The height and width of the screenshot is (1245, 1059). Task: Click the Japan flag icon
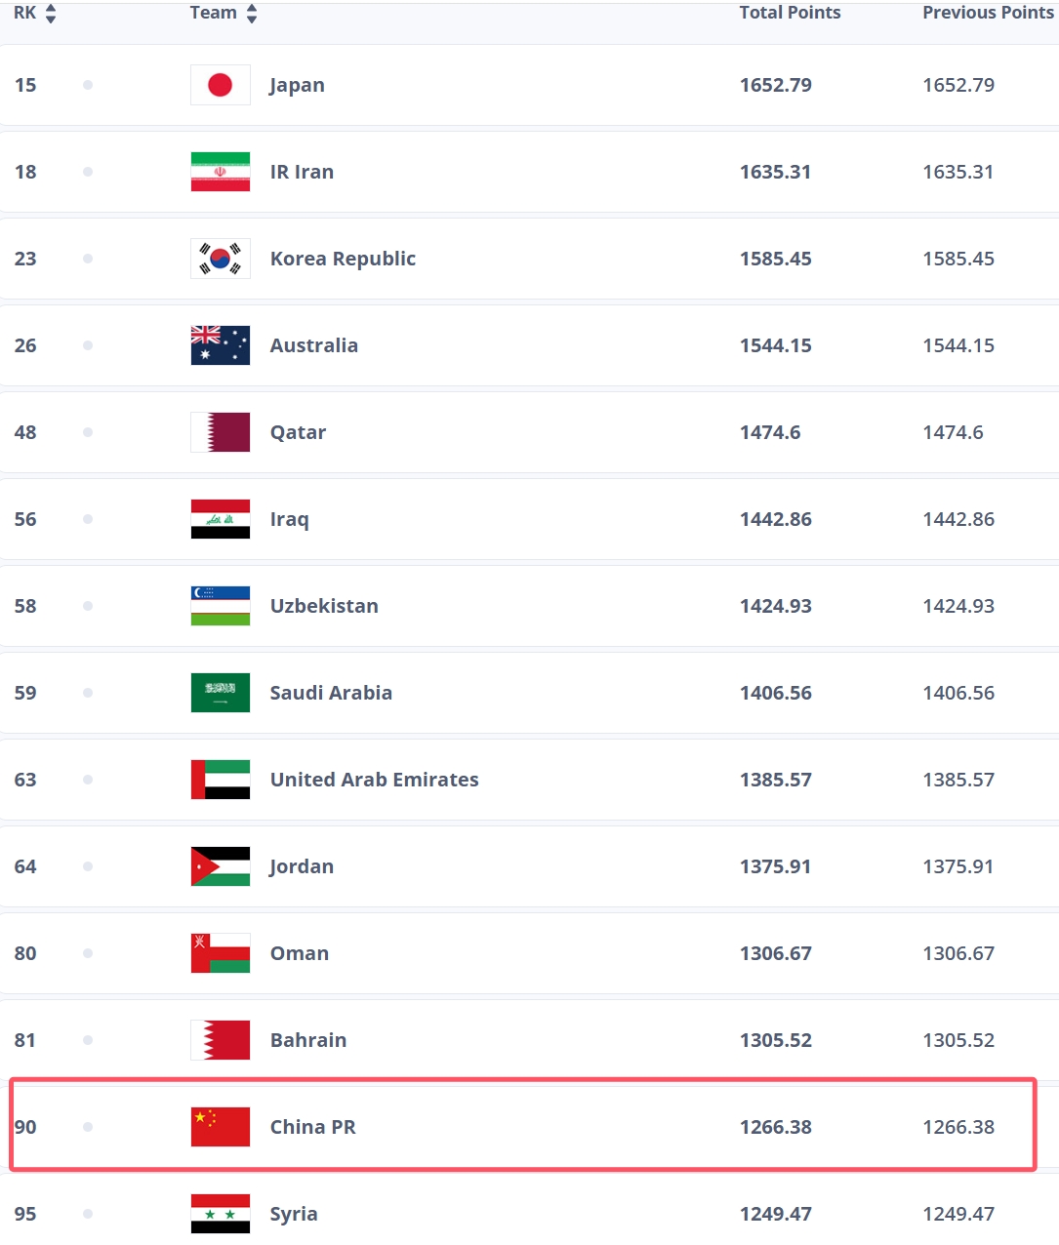[x=221, y=85]
